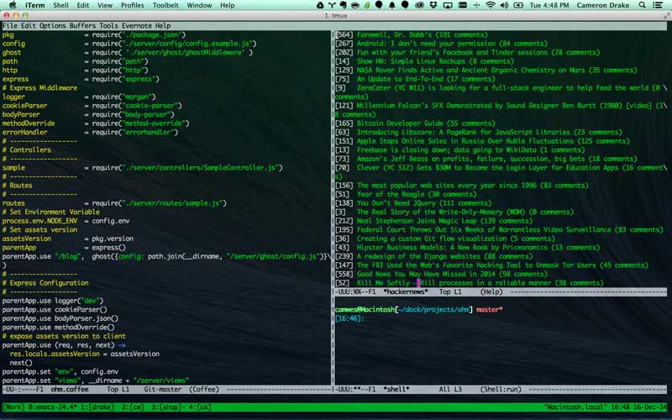Screen dimensions: 672x420
Task: Open 'Kill Me Softly' story link
Action: pyautogui.click(x=480, y=283)
